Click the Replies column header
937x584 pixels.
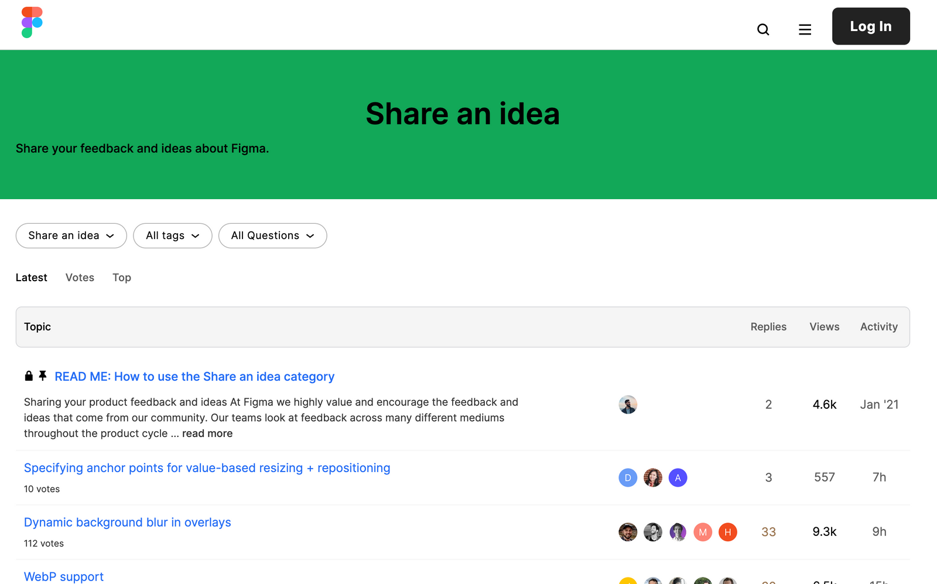click(768, 327)
